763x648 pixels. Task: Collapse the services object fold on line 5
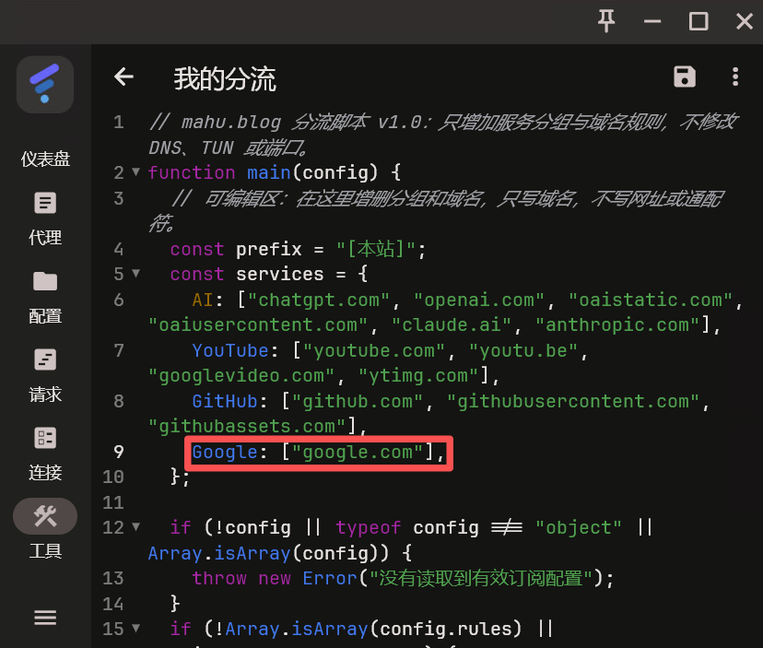[x=136, y=273]
